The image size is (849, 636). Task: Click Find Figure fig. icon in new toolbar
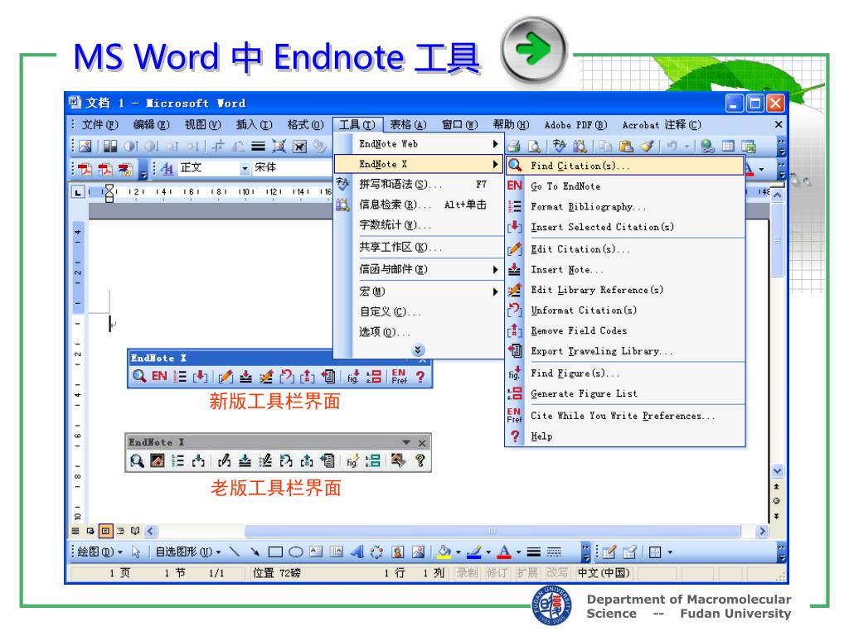(353, 376)
